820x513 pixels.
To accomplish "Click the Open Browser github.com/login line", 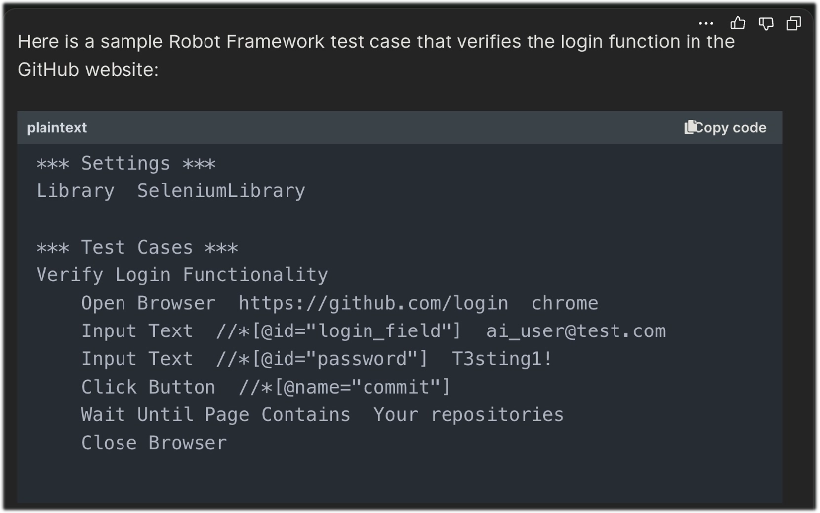I will pos(340,303).
